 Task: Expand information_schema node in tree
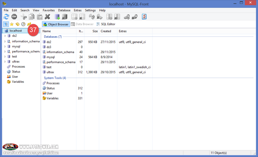pos(5,41)
